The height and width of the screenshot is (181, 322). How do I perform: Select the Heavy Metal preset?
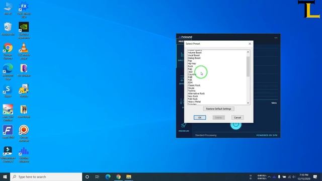194,102
